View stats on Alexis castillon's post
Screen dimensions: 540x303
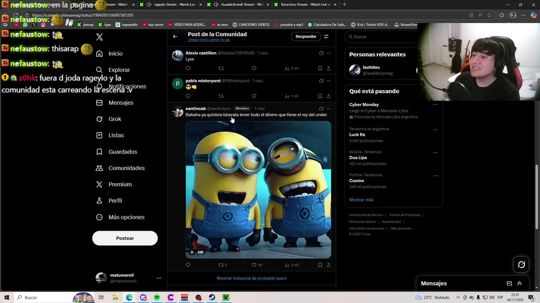[x=292, y=68]
